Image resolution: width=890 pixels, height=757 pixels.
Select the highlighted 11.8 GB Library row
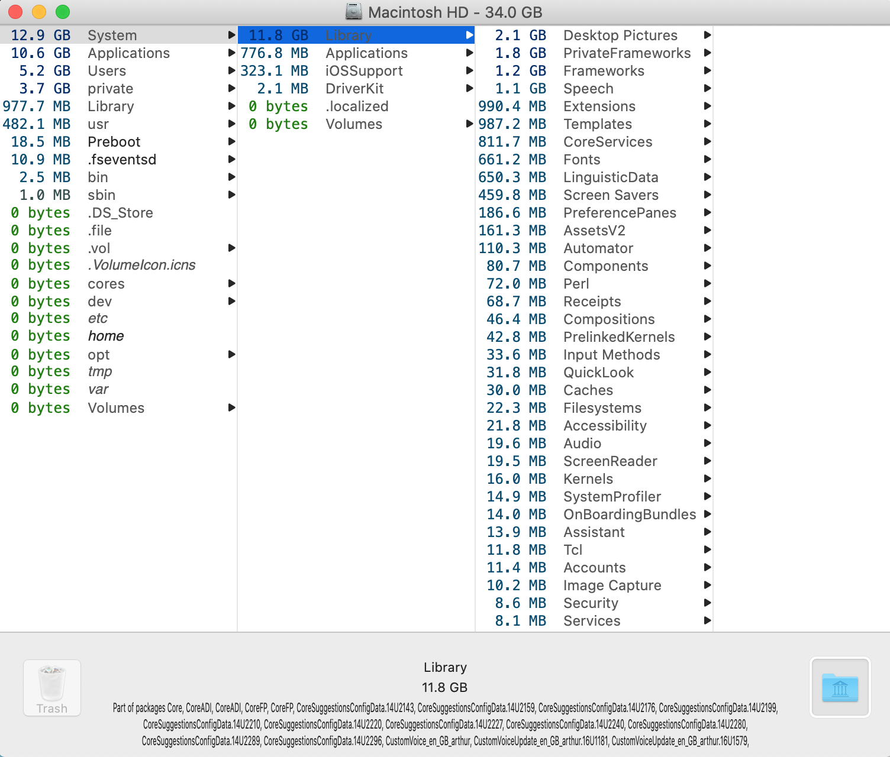point(356,35)
